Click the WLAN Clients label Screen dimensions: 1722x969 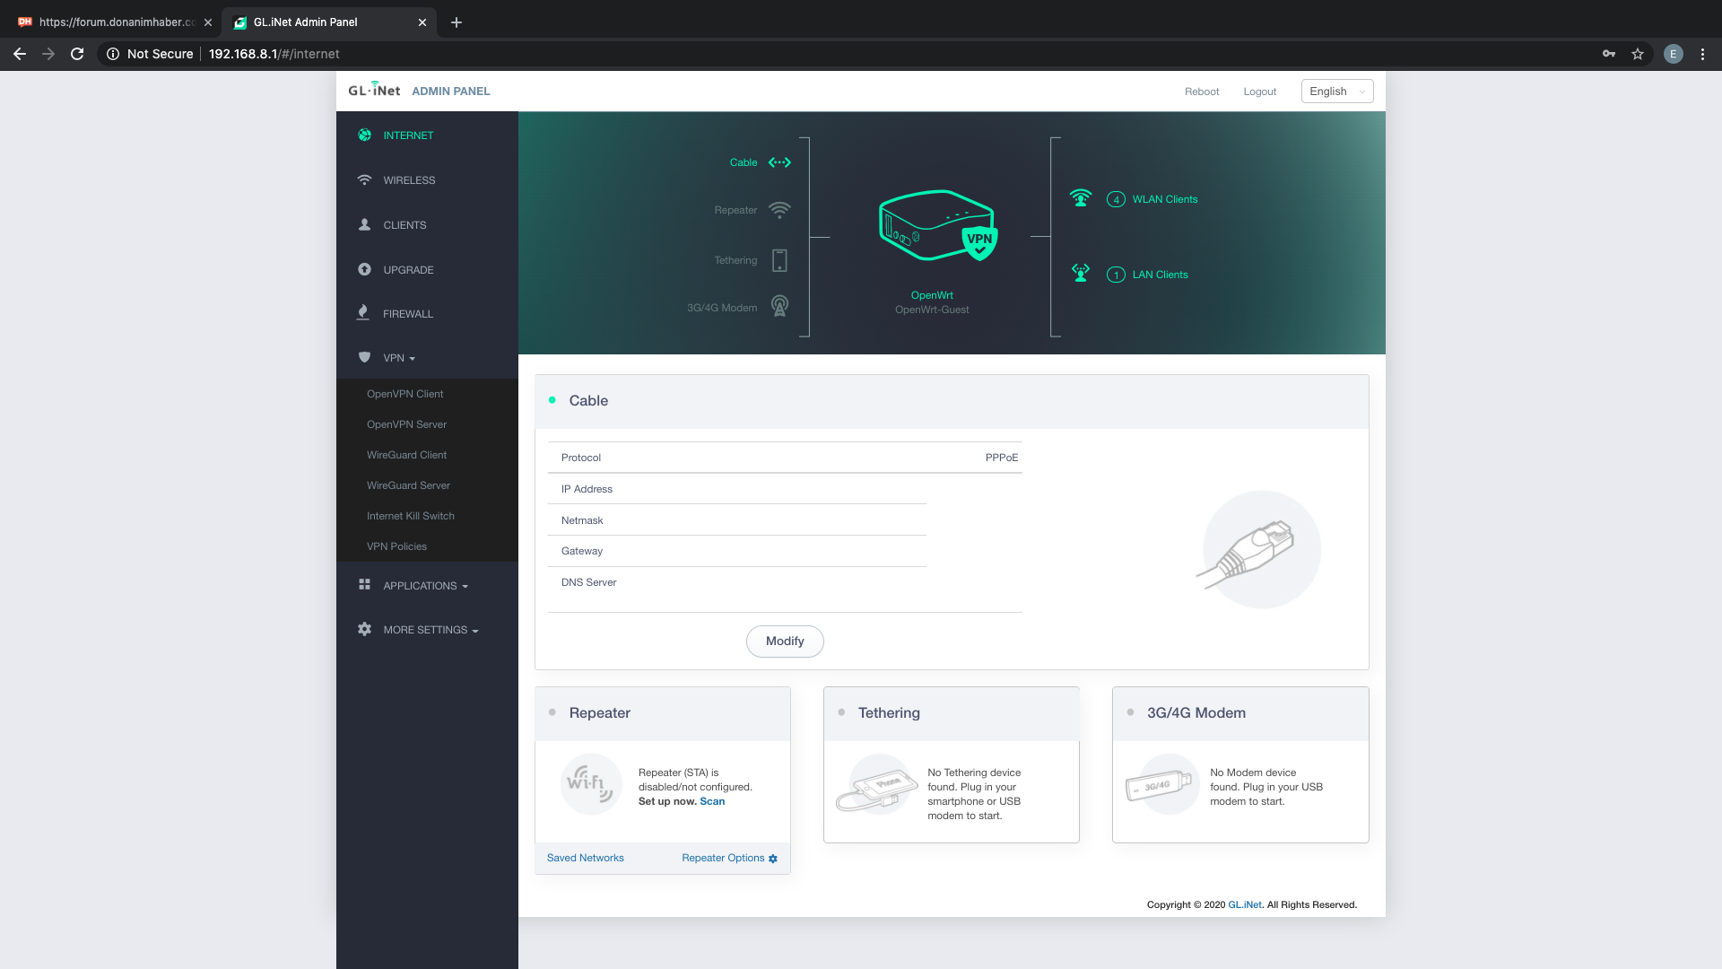(x=1164, y=199)
